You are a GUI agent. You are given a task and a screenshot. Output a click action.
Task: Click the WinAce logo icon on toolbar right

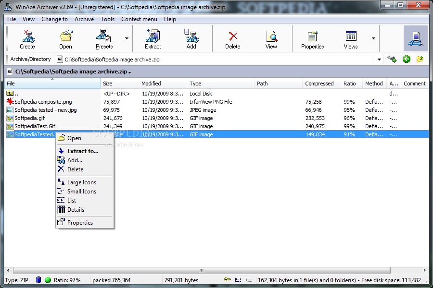pyautogui.click(x=416, y=38)
